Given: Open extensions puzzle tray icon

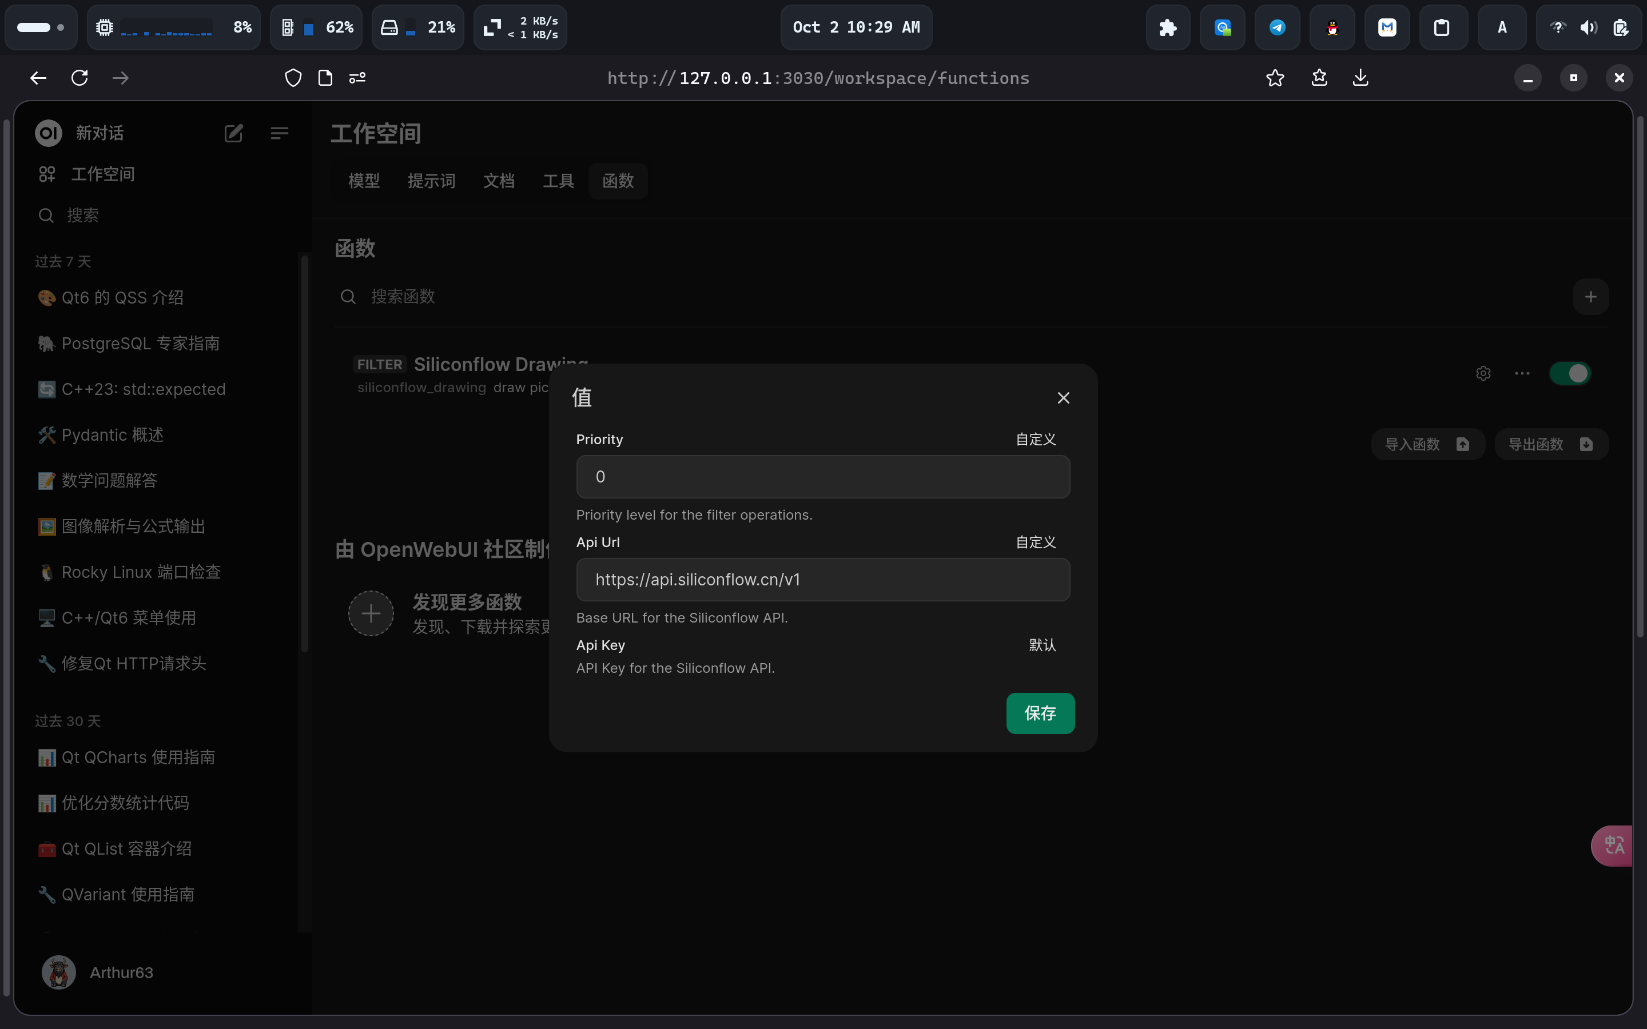Looking at the screenshot, I should (x=1168, y=27).
